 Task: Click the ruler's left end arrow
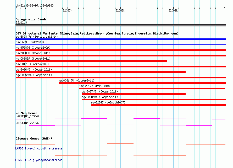16,8
